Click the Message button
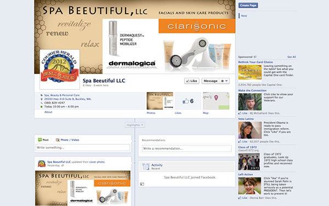 pos(211,81)
